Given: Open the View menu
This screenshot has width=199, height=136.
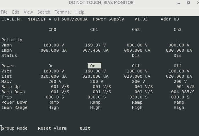Looking at the screenshot, I should coord(28,12).
